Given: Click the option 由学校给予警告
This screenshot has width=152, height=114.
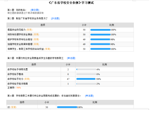Looking at the screenshot, I should [15, 74].
